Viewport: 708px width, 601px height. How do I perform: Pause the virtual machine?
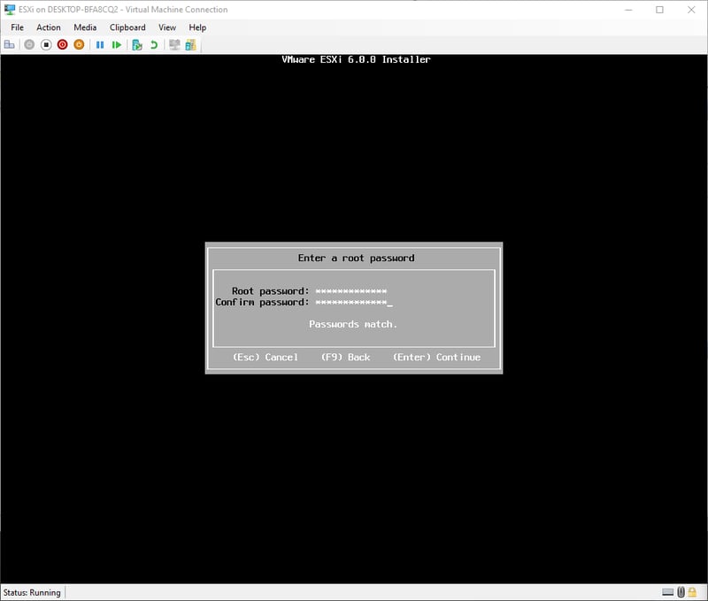coord(100,44)
